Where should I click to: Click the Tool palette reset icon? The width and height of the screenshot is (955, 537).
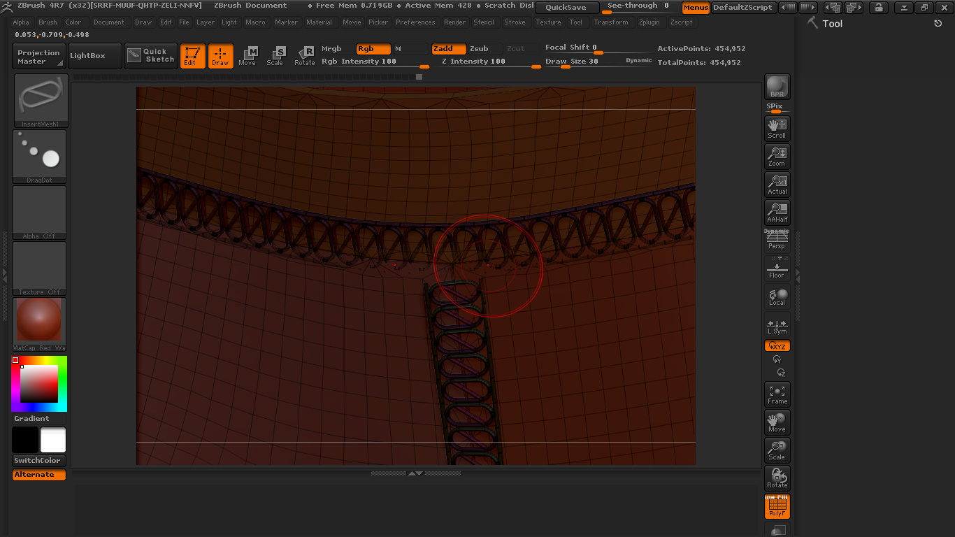click(938, 23)
